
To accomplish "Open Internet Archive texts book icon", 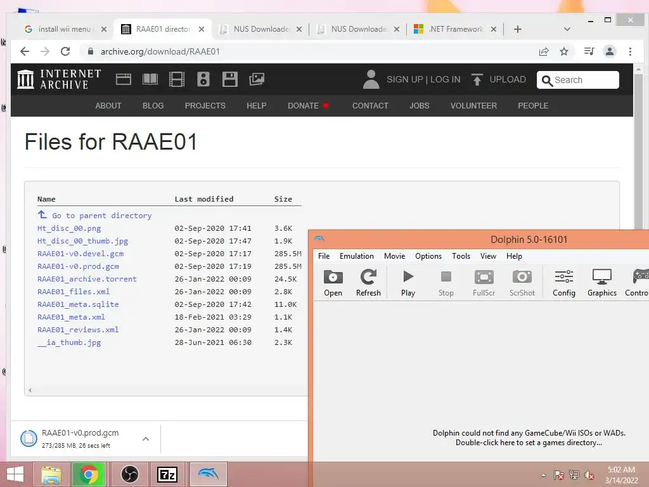I will (150, 79).
